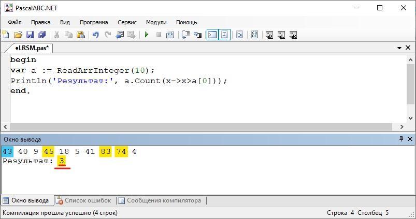
Task: Select the LRSM.pas file tab
Action: [32, 48]
